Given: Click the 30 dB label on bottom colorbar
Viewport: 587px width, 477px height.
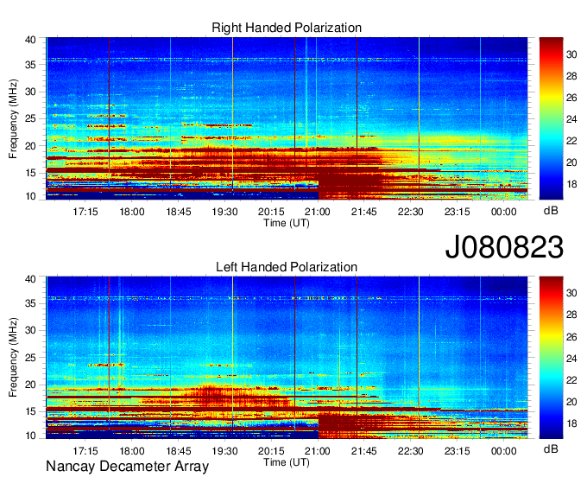Looking at the screenshot, I should click(x=571, y=293).
